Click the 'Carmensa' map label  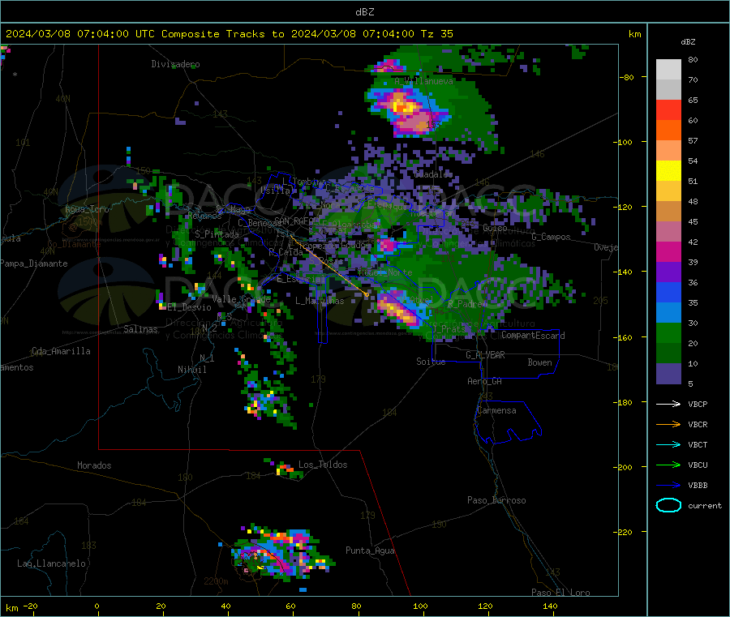click(x=496, y=410)
